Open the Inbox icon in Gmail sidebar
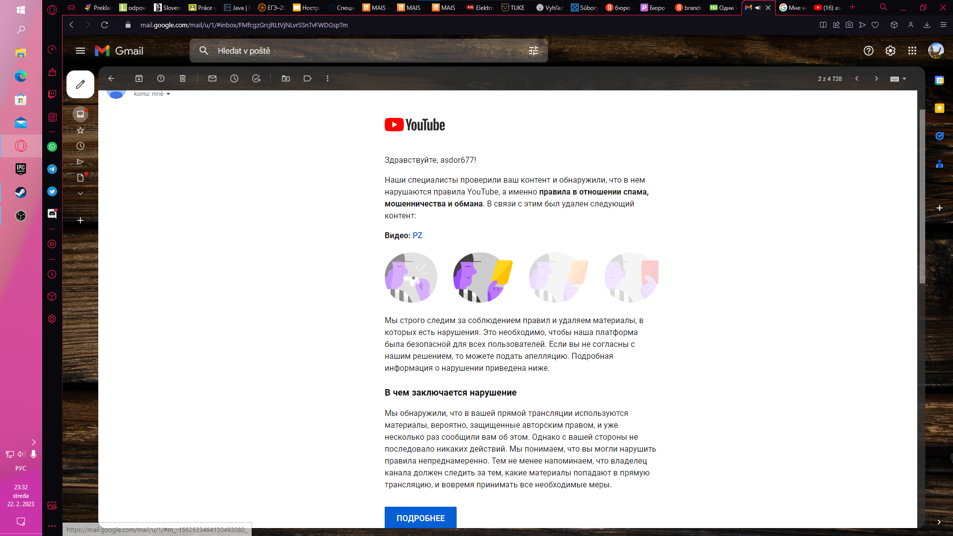Screen dimensions: 953x536 80,114
